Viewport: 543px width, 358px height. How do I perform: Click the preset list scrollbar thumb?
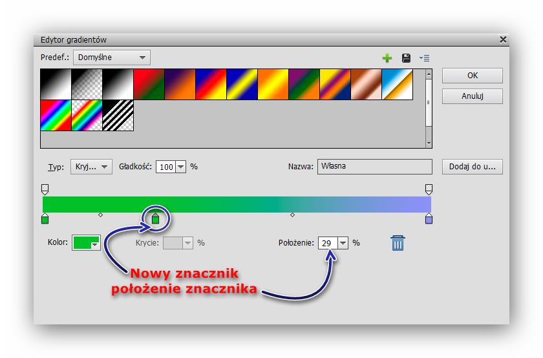coord(429,103)
